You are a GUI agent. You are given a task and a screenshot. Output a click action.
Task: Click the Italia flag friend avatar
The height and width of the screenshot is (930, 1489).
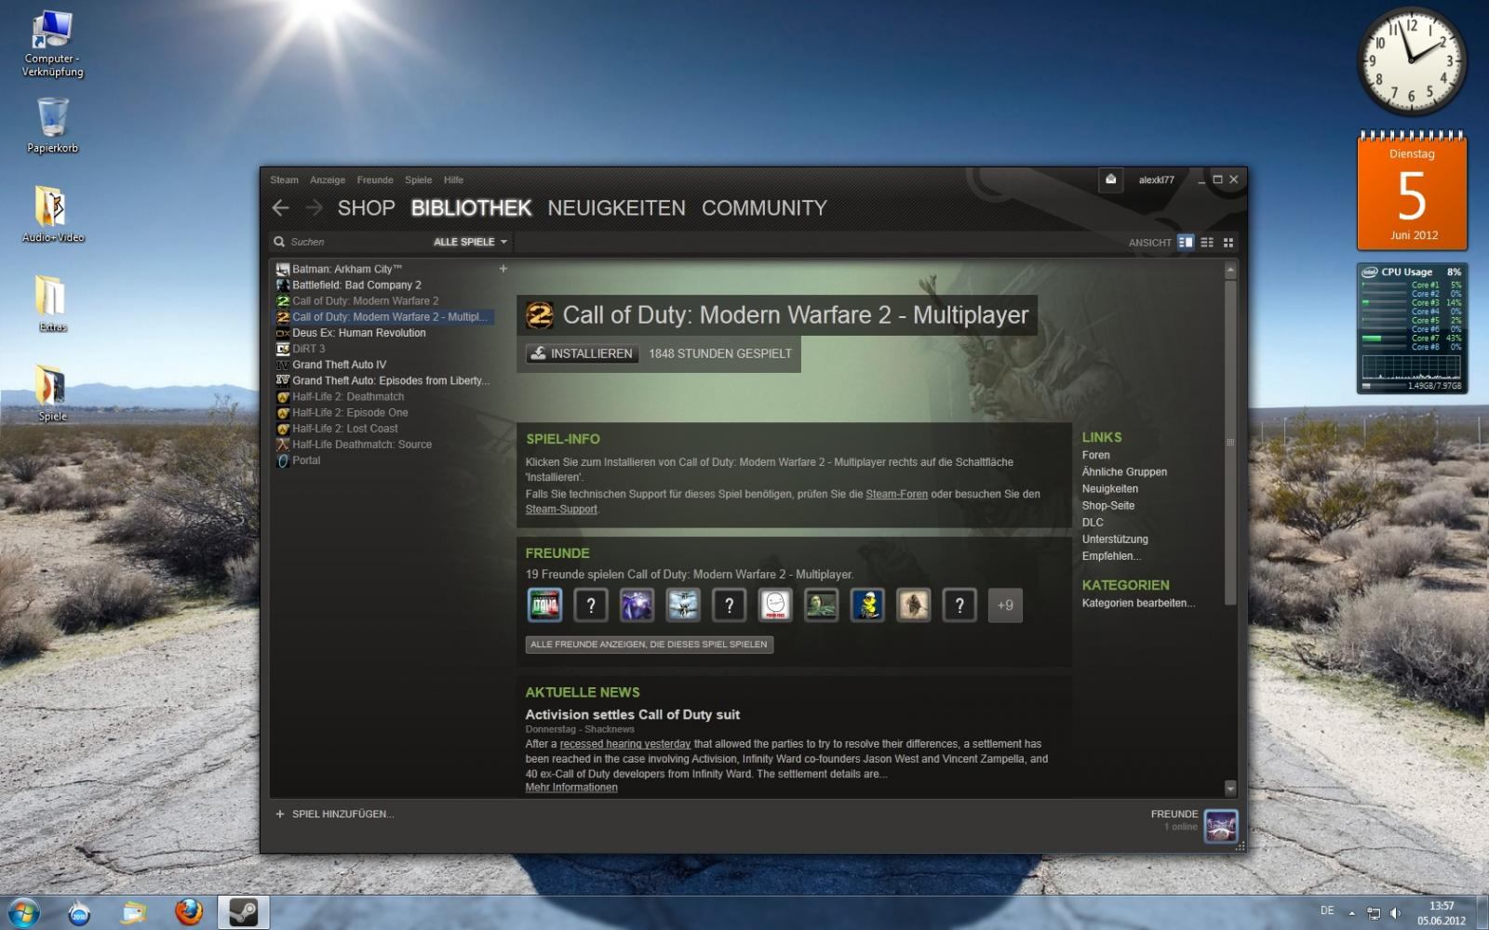click(x=544, y=605)
